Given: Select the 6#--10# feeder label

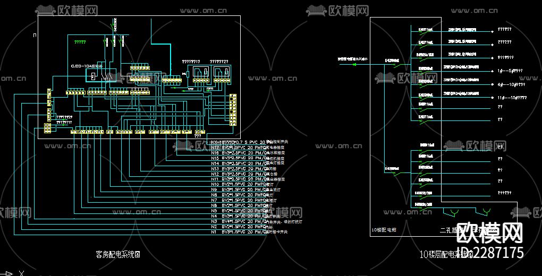Looking at the screenshot, I should pyautogui.click(x=511, y=84).
